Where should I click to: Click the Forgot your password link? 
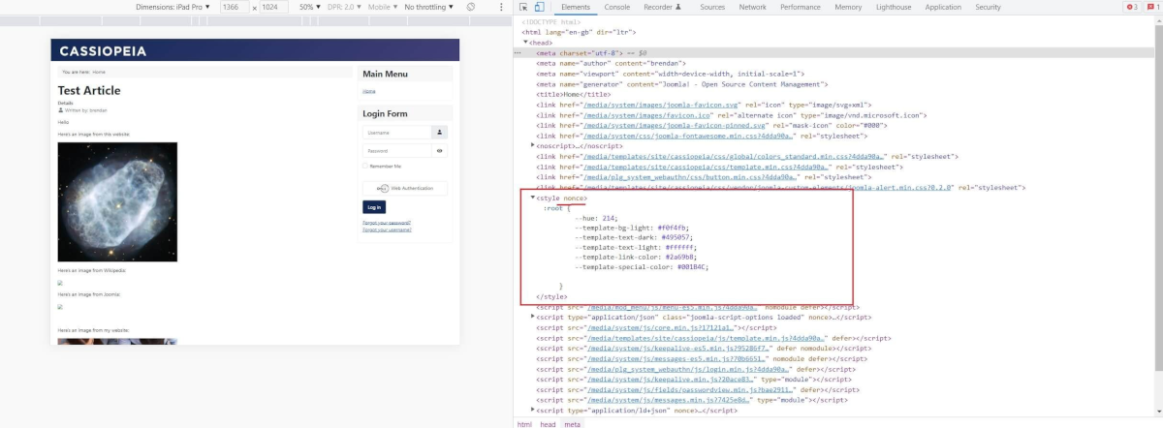click(x=387, y=223)
